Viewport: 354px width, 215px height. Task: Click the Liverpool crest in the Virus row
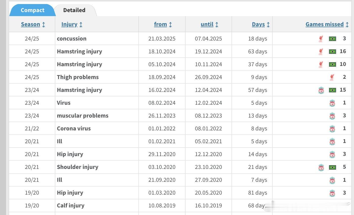[x=332, y=103]
